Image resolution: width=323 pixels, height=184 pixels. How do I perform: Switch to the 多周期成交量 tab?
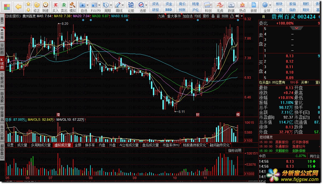pos(41,145)
